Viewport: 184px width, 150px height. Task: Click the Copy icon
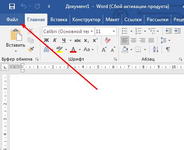coord(30,40)
